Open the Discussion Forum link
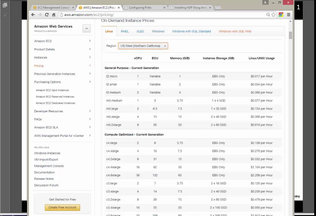The image size is (316, 216). pyautogui.click(x=46, y=185)
